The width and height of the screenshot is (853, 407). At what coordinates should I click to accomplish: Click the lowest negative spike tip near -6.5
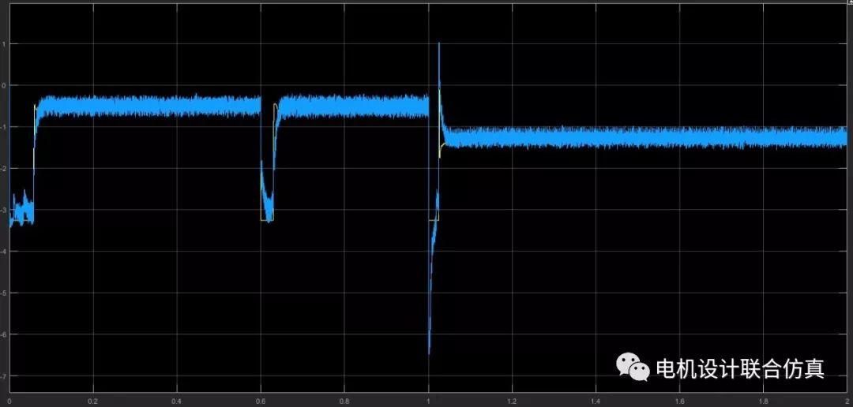point(429,352)
